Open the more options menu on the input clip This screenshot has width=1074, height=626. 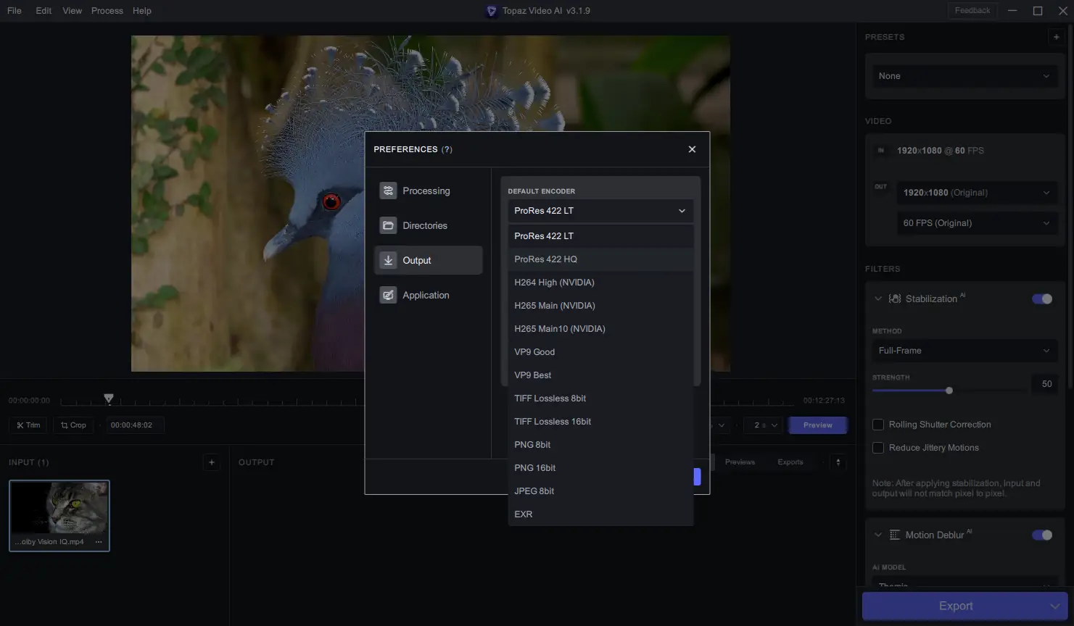point(99,542)
